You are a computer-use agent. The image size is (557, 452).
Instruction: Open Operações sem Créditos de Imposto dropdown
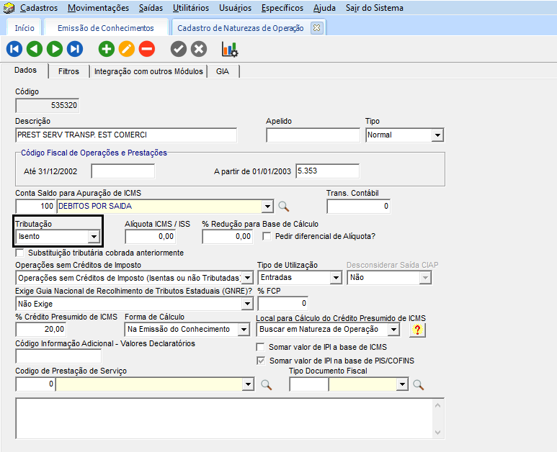tap(248, 278)
